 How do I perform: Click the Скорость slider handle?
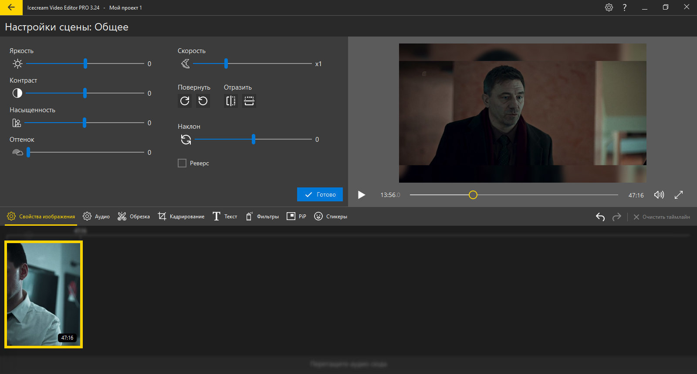[x=226, y=63]
